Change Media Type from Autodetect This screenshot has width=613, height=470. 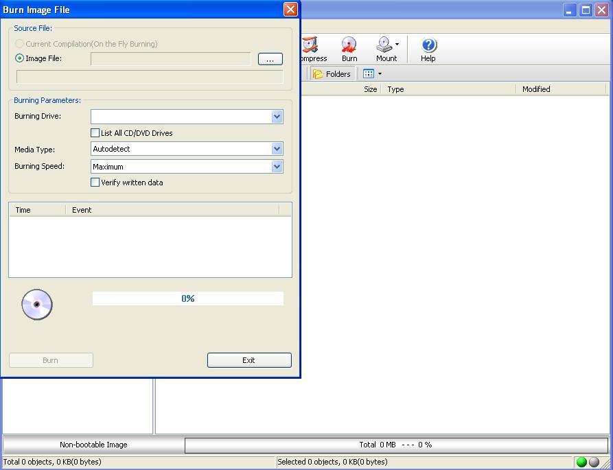pyautogui.click(x=277, y=149)
